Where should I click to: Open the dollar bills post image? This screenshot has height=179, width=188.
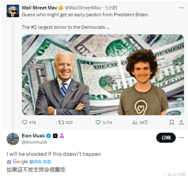(103, 75)
